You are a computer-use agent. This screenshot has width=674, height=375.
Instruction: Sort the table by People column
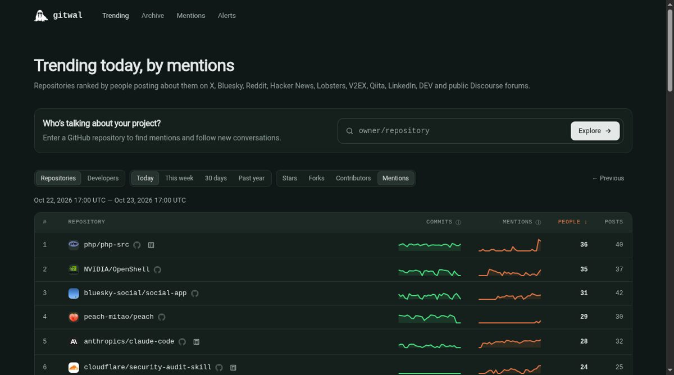[x=572, y=222]
